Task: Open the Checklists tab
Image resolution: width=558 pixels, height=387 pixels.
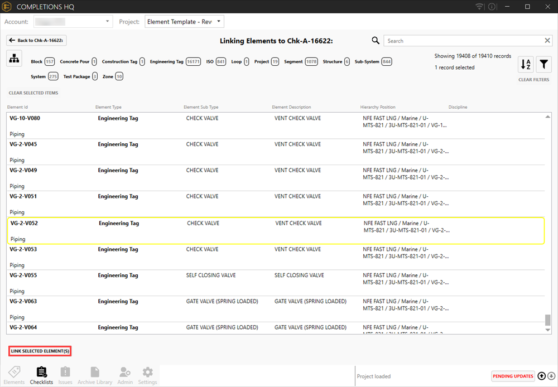Action: click(x=41, y=375)
